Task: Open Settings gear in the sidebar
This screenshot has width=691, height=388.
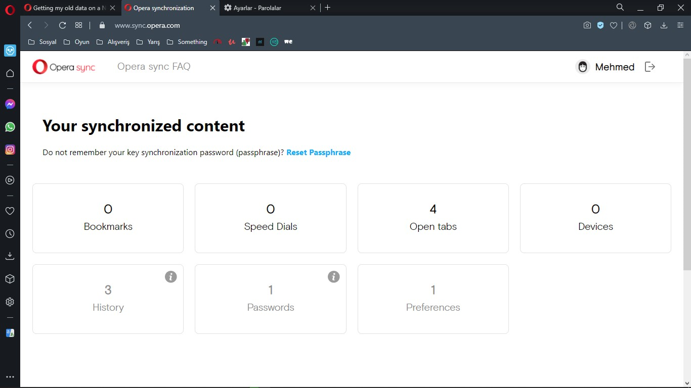Action: pyautogui.click(x=10, y=302)
